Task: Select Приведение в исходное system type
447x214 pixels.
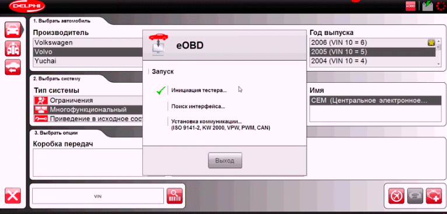Action: coord(88,119)
